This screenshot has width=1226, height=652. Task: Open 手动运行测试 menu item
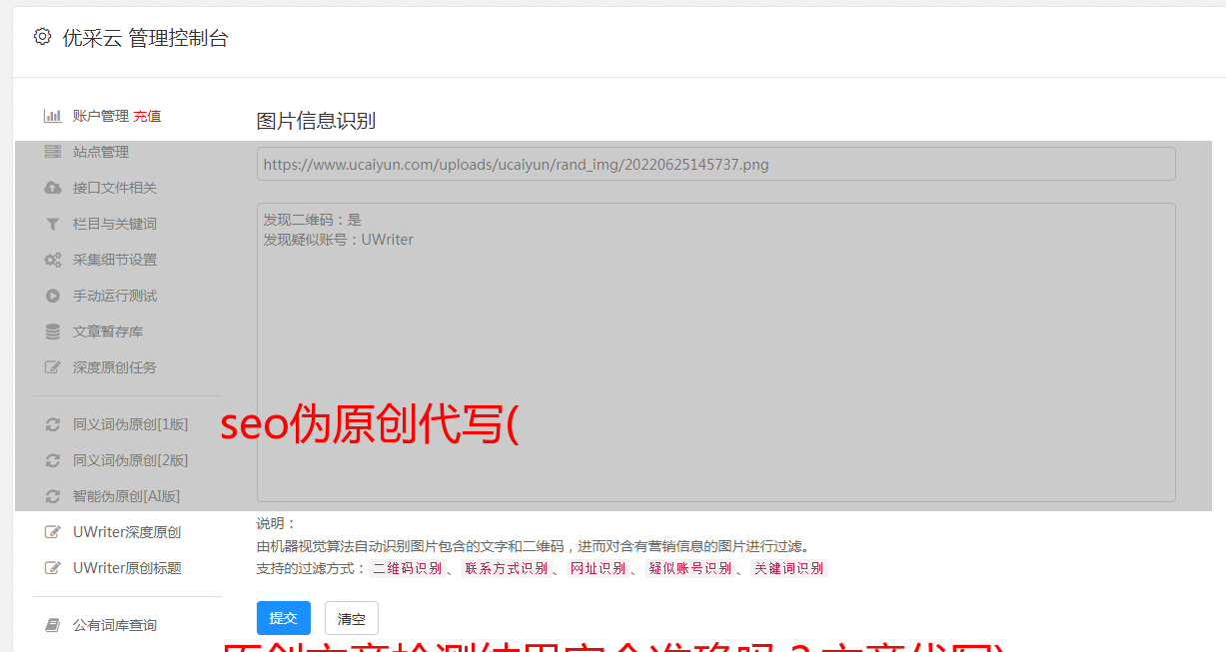coord(115,296)
